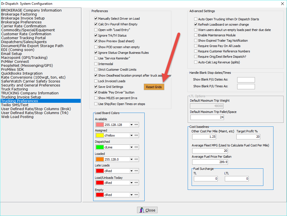Click the Show Blank P/U Times As field
This screenshot has width=287, height=216.
pos(246,86)
